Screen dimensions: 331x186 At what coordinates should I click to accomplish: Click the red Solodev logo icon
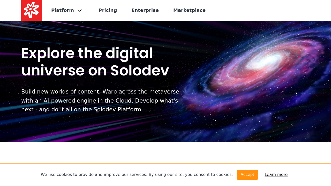click(x=32, y=10)
